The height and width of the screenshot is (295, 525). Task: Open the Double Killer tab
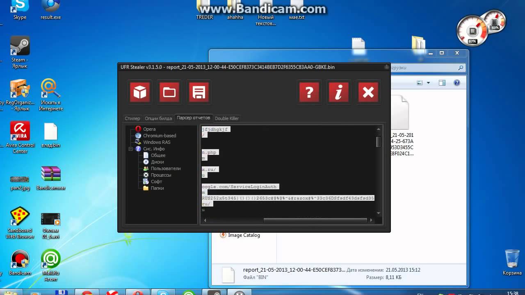pos(227,118)
